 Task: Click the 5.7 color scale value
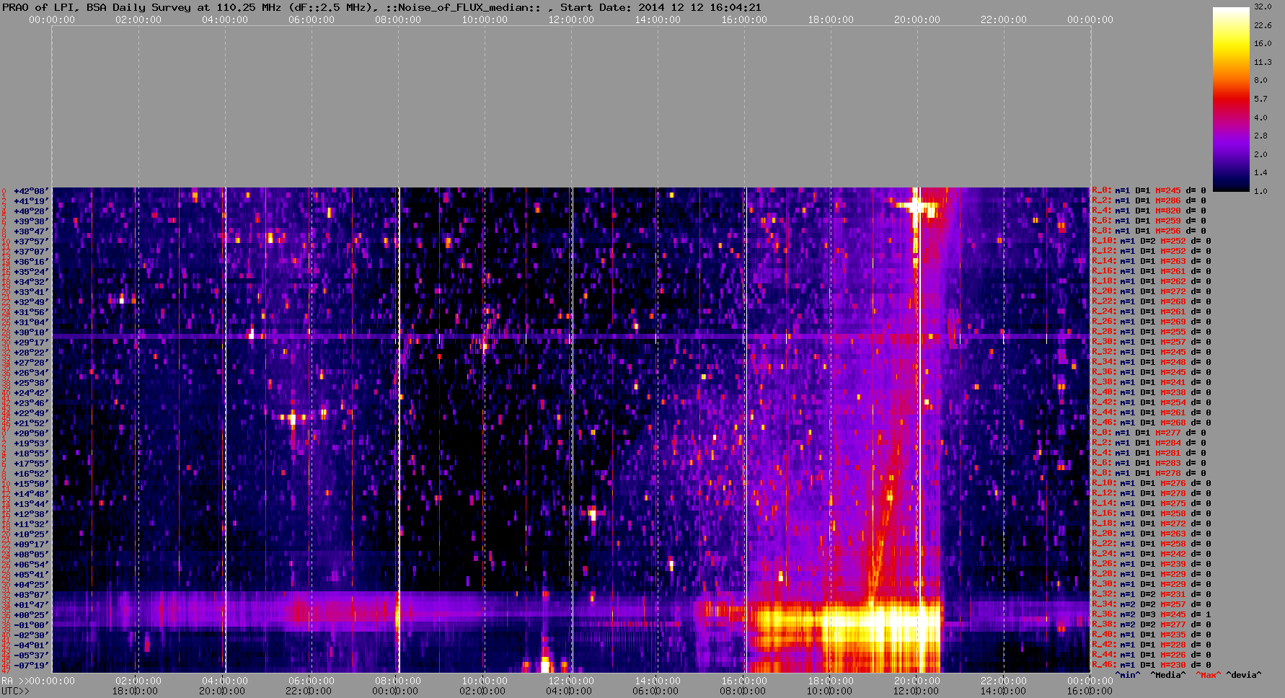coord(1260,99)
